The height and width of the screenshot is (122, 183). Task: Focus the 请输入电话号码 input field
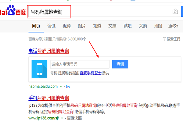pyautogui.click(x=80, y=64)
